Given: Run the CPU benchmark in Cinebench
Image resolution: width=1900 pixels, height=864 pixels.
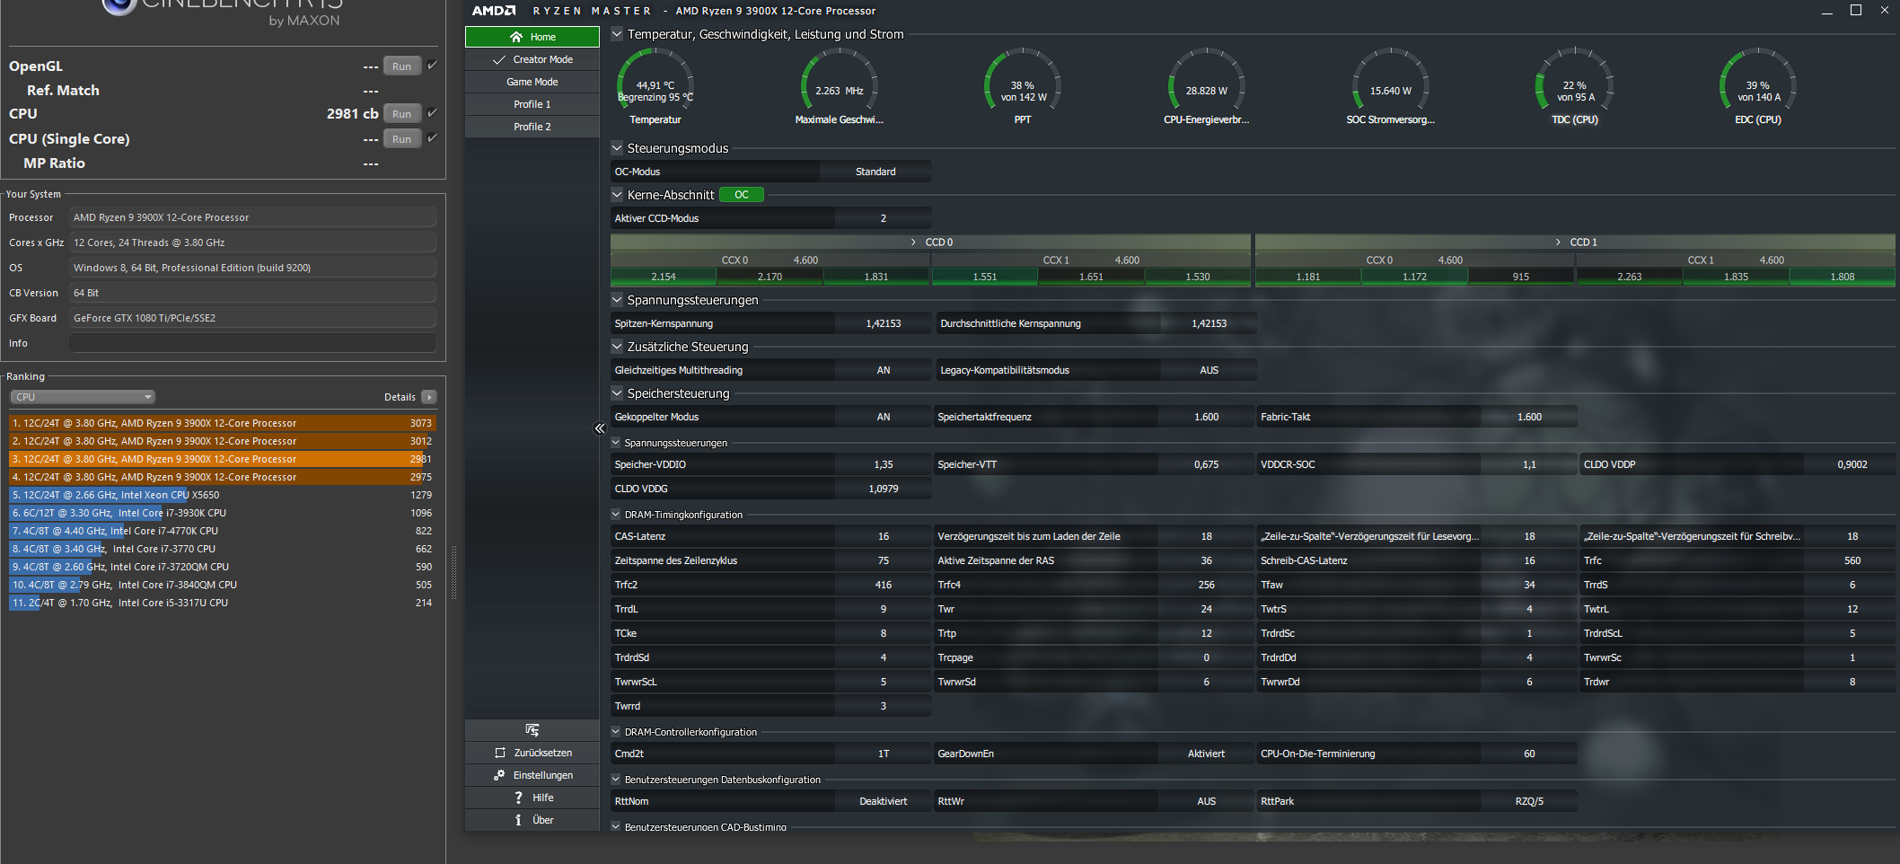Looking at the screenshot, I should click(402, 114).
